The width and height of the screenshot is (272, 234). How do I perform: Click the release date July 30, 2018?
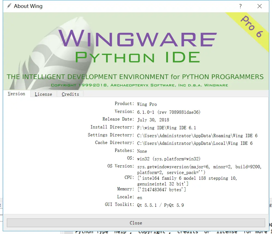pos(153,120)
